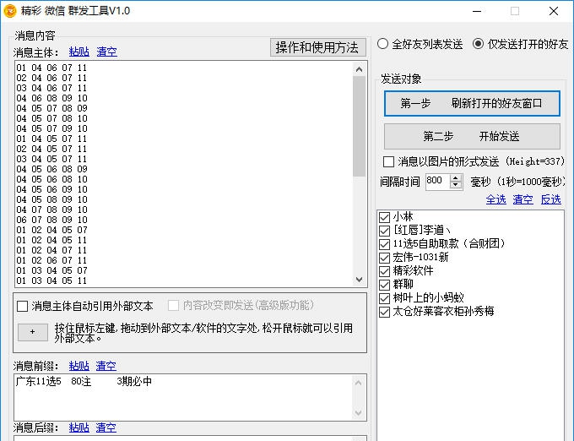Click message body line 04 05 07 08 09

(x=51, y=108)
